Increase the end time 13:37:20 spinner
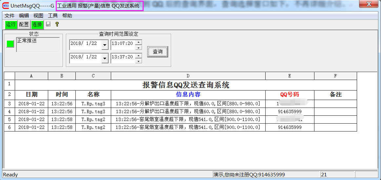 point(139,55)
